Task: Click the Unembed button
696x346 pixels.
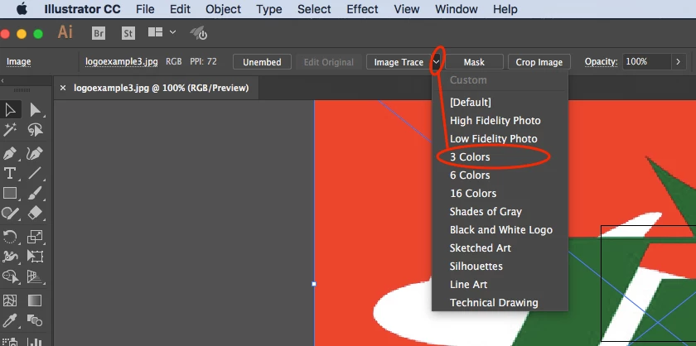Action: coord(262,62)
